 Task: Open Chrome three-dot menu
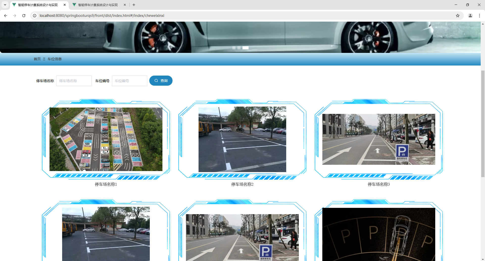pyautogui.click(x=479, y=16)
